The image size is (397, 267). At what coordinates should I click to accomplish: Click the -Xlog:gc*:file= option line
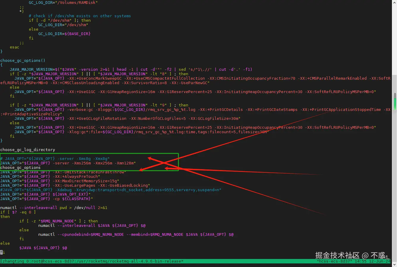[142, 132]
